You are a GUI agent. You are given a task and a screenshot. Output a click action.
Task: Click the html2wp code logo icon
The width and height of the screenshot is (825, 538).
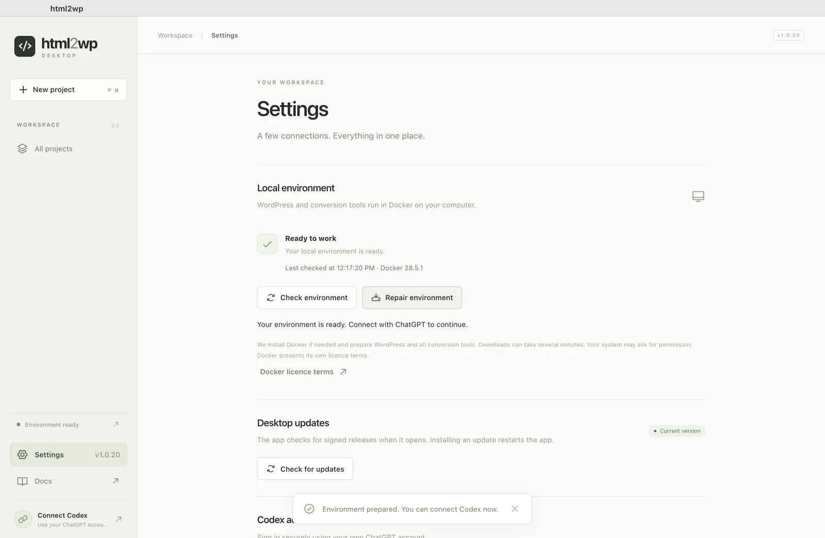[x=25, y=46]
